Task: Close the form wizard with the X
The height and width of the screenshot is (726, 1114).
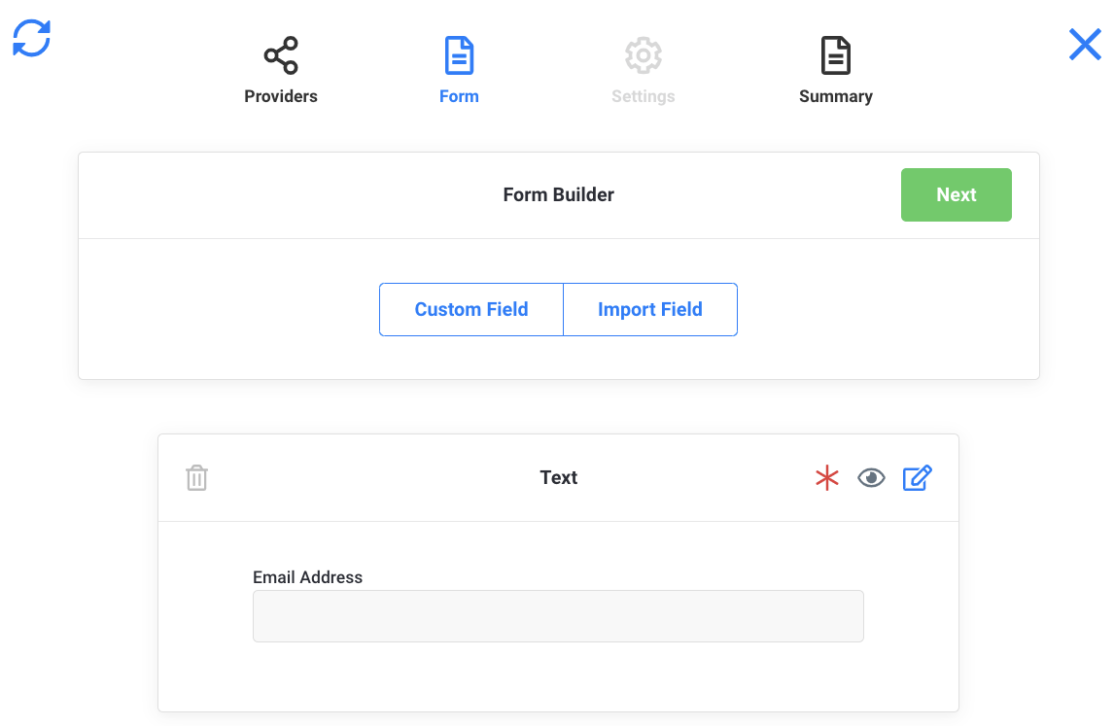Action: pyautogui.click(x=1084, y=45)
